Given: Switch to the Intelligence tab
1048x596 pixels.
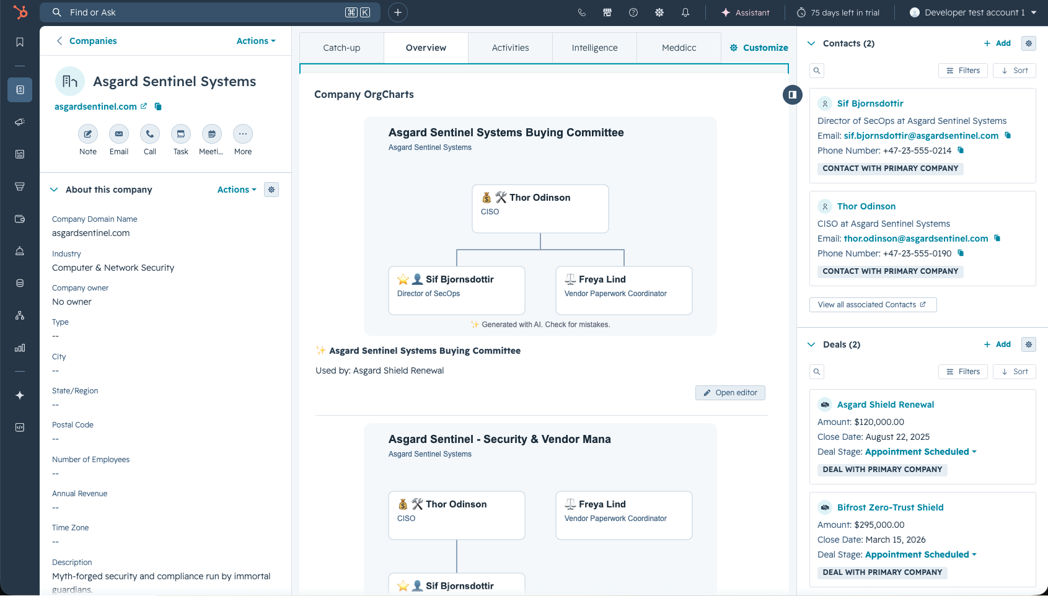Looking at the screenshot, I should (594, 48).
